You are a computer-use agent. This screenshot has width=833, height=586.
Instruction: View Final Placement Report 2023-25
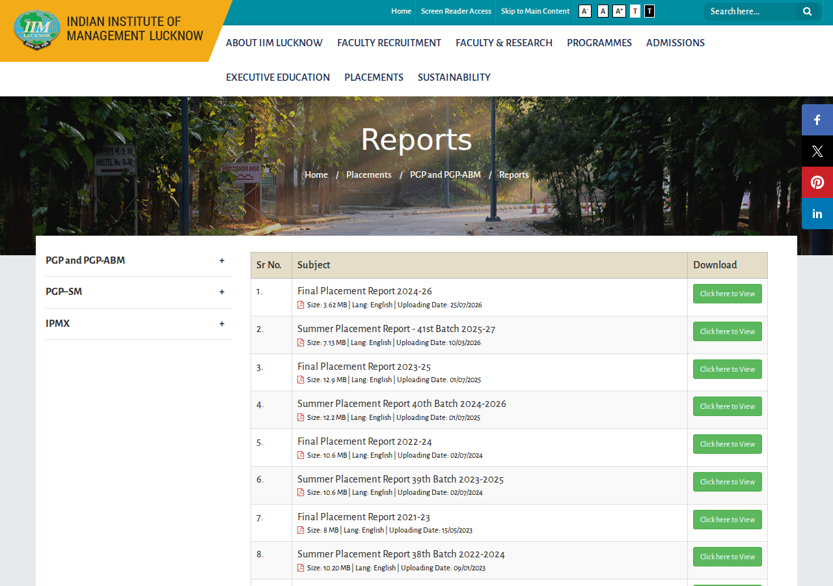click(728, 369)
